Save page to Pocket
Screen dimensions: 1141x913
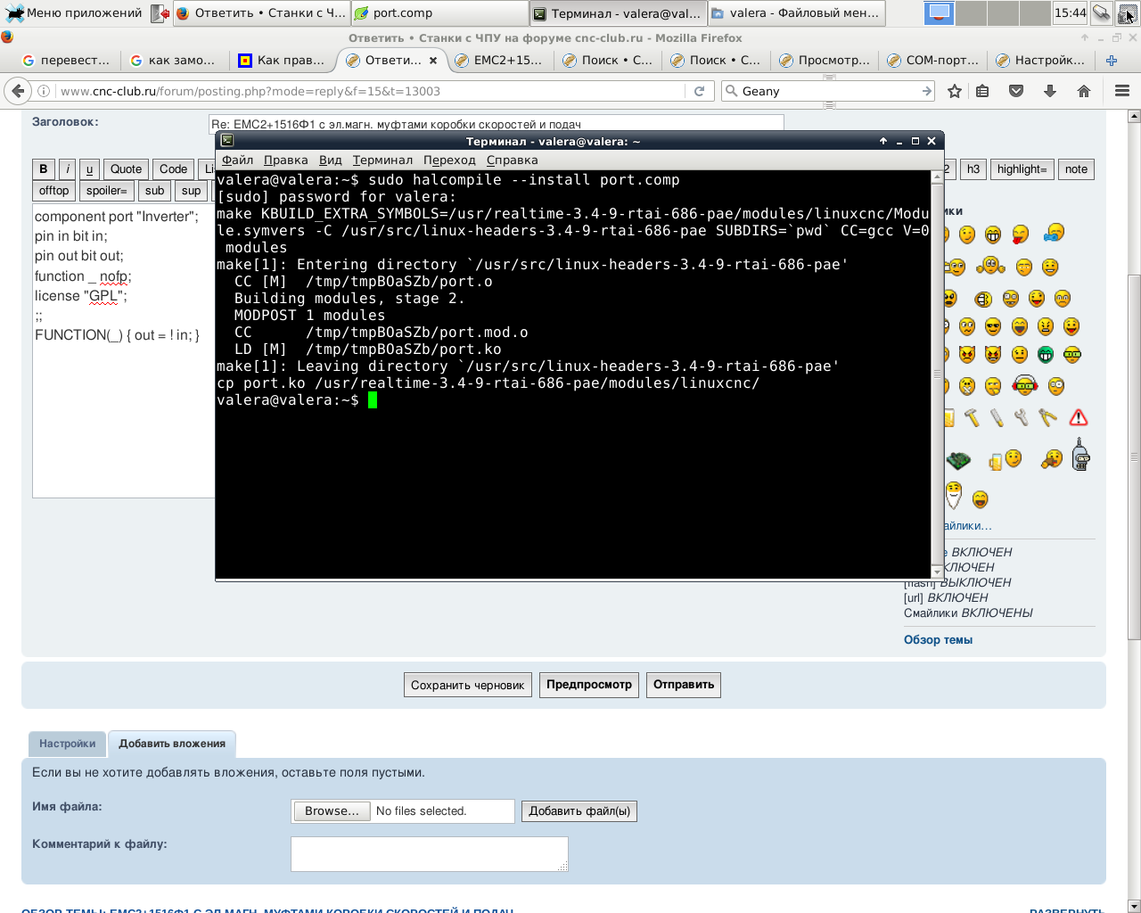1015,91
